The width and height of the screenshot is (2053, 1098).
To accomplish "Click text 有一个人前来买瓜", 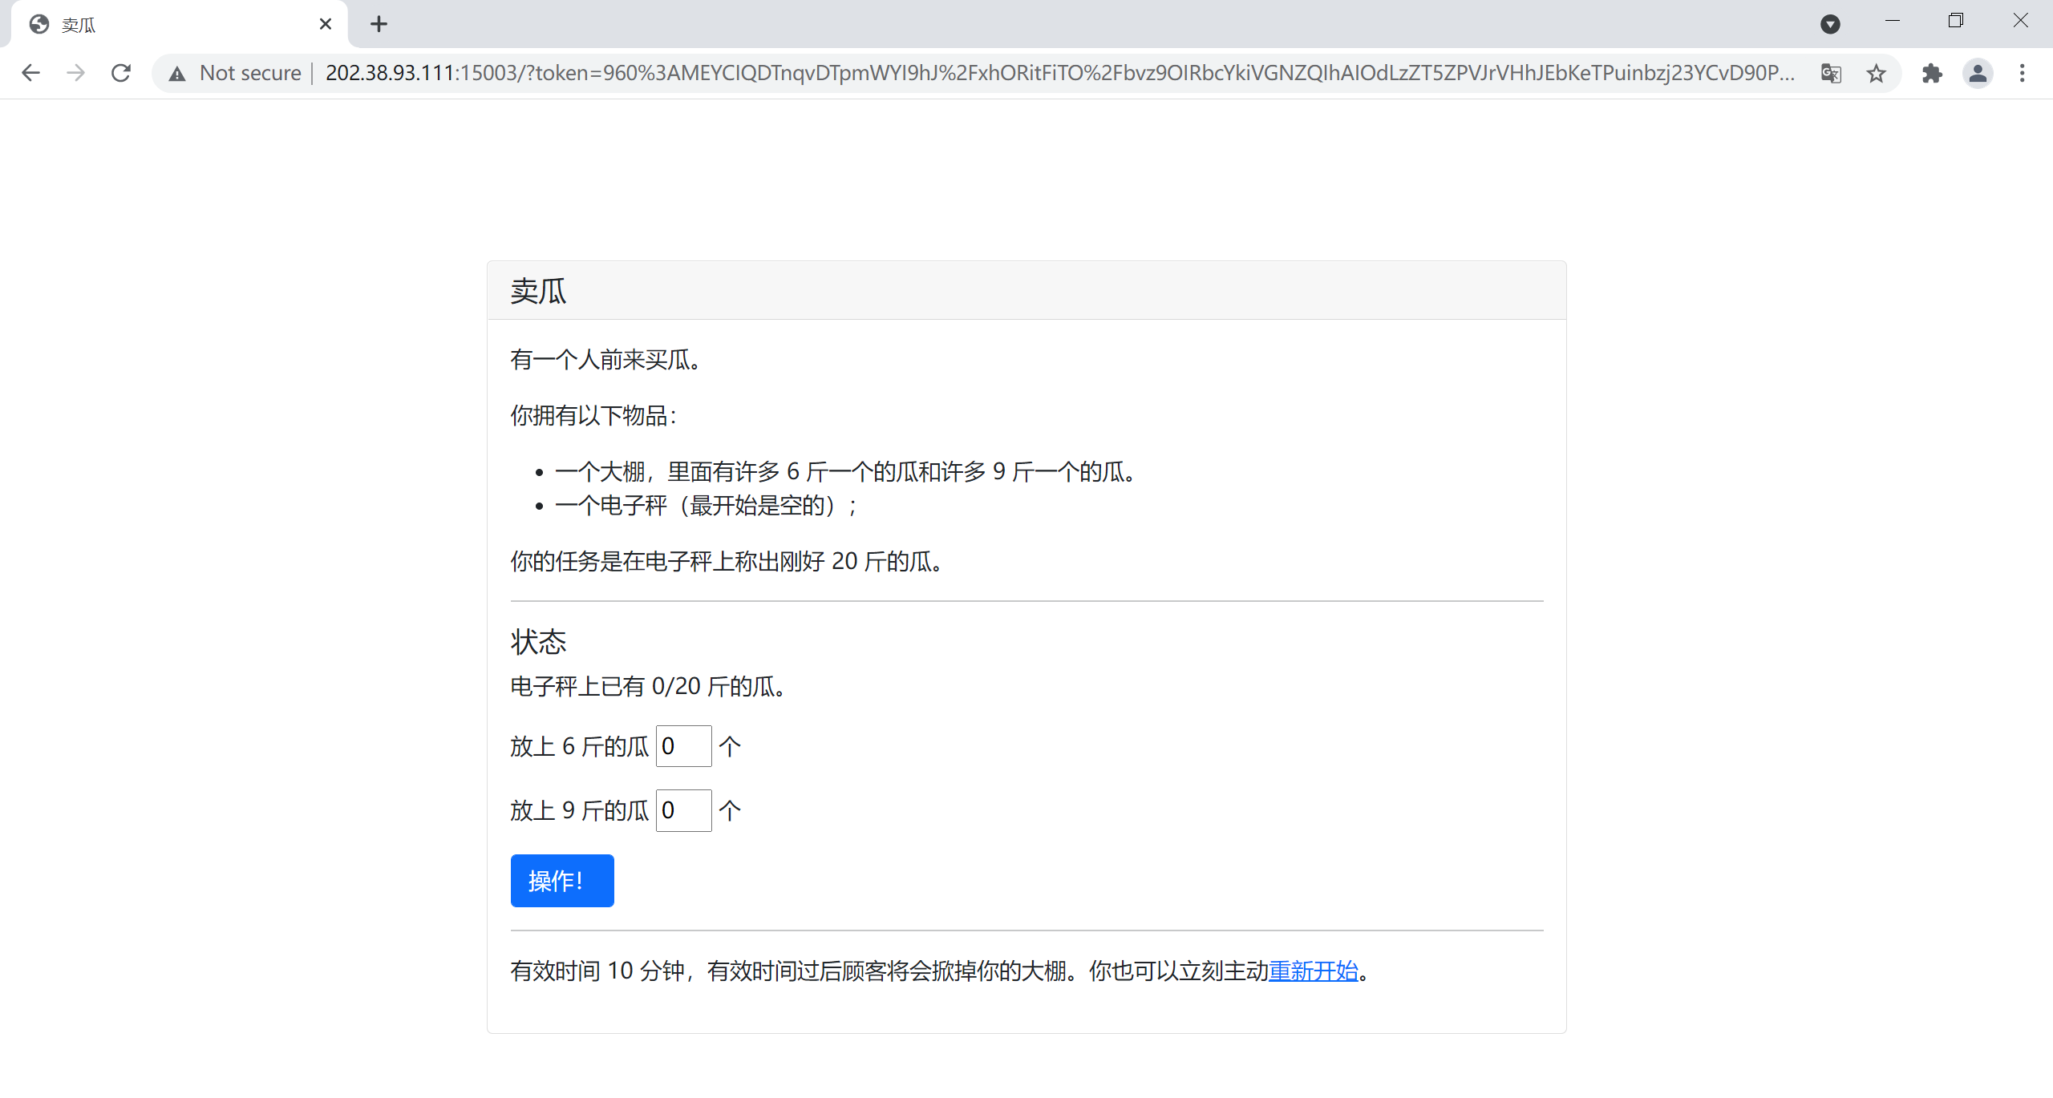I will 606,359.
